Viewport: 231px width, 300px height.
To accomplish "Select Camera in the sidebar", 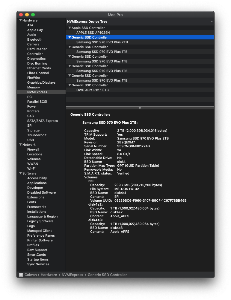I will (x=33, y=44).
